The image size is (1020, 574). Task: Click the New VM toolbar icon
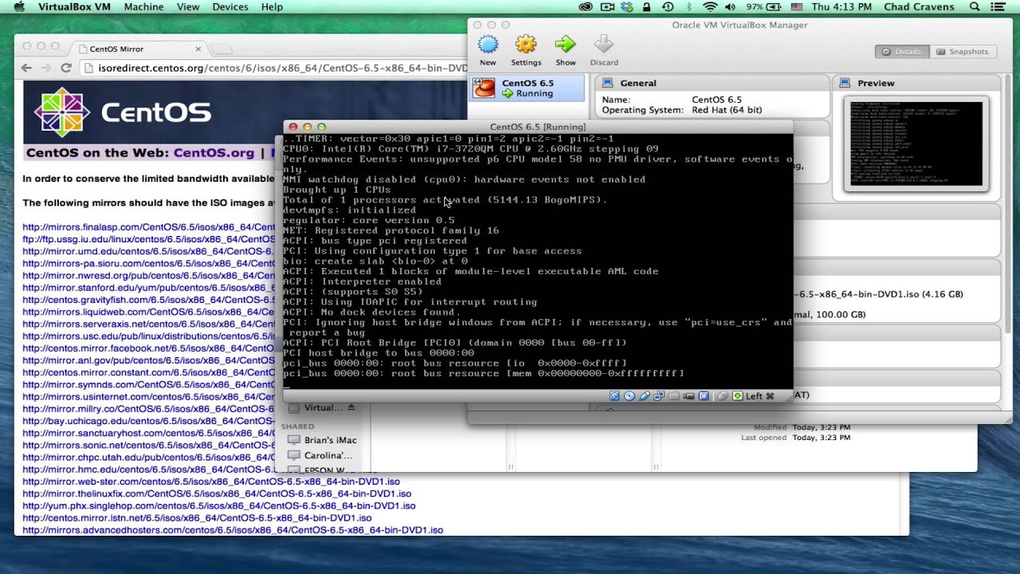coord(488,44)
